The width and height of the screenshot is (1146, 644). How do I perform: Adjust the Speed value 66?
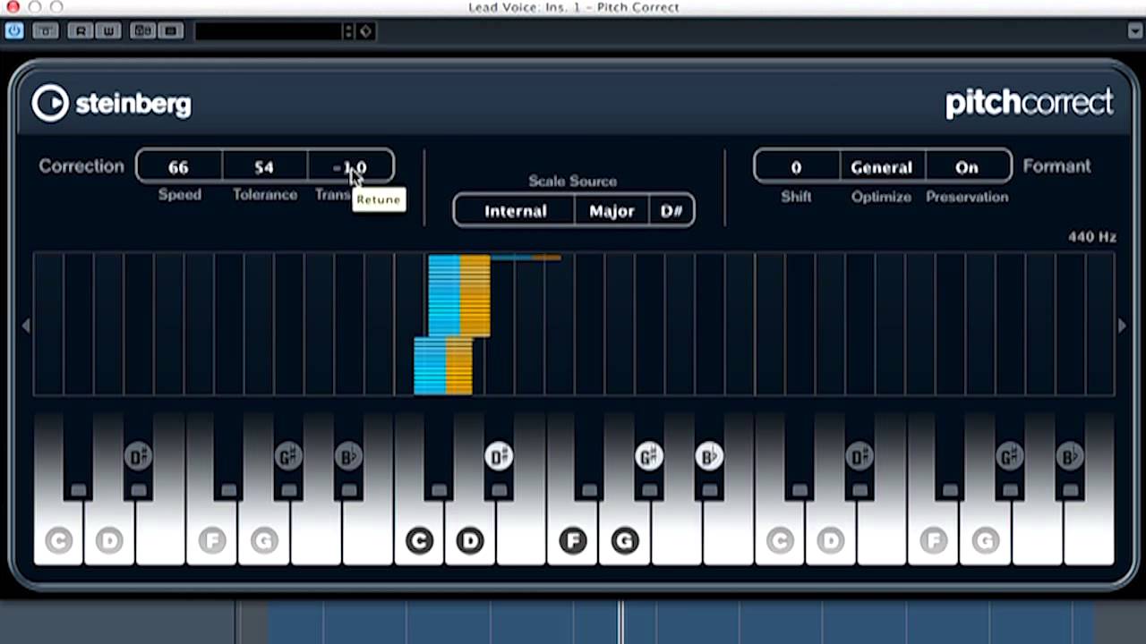pos(179,167)
